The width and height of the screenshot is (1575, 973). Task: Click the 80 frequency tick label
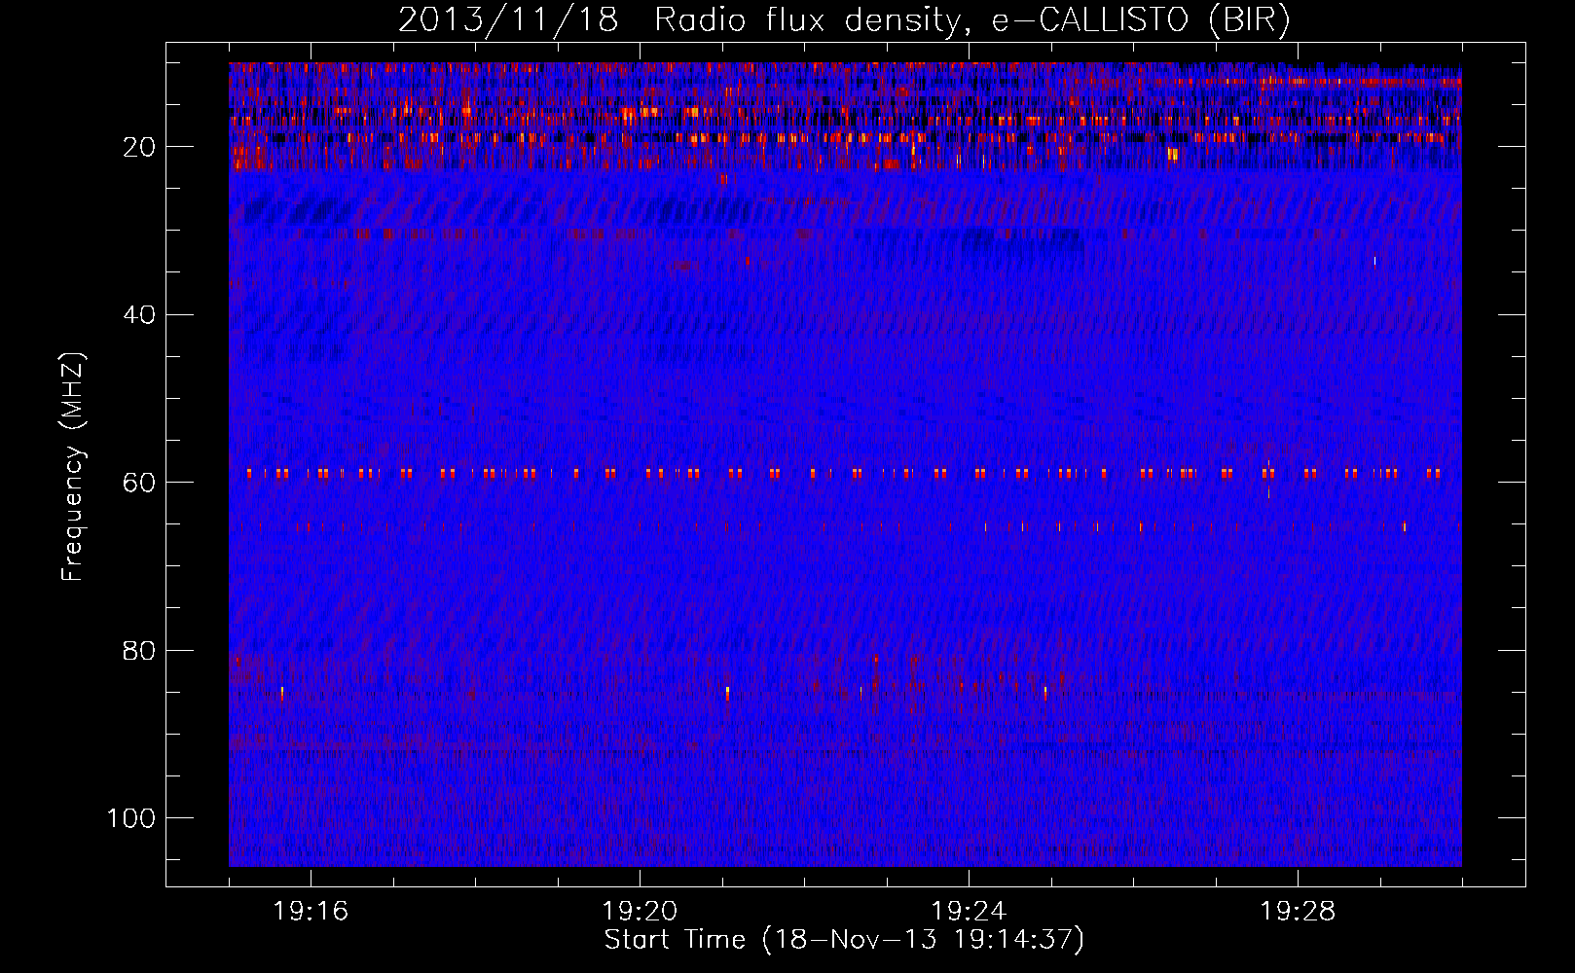pos(139,650)
